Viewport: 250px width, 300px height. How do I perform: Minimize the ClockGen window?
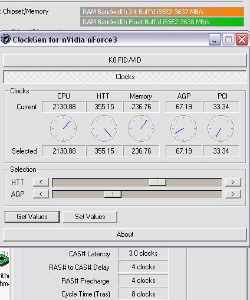[215, 40]
